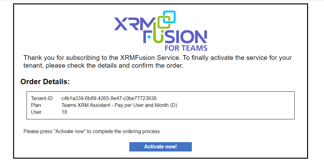This screenshot has width=324, height=168.
Task: Select the User label in order details
Action: pyautogui.click(x=36, y=112)
